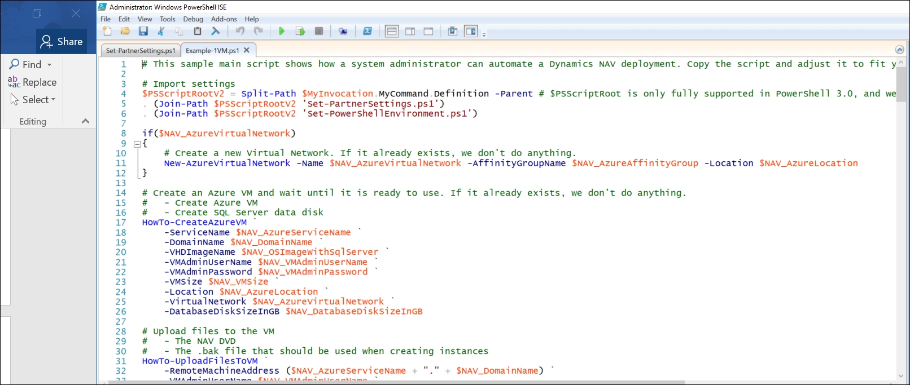Click the Split-Path cmdlet on line 4
This screenshot has height=385, width=910.
click(x=269, y=94)
